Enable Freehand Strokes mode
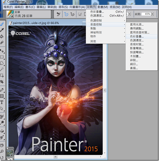This screenshot has height=161, width=159. (66, 14)
